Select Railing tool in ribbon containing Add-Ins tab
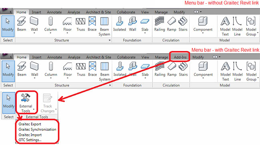Image resolution: width=260 pixels, height=145 pixels. (x=160, y=69)
